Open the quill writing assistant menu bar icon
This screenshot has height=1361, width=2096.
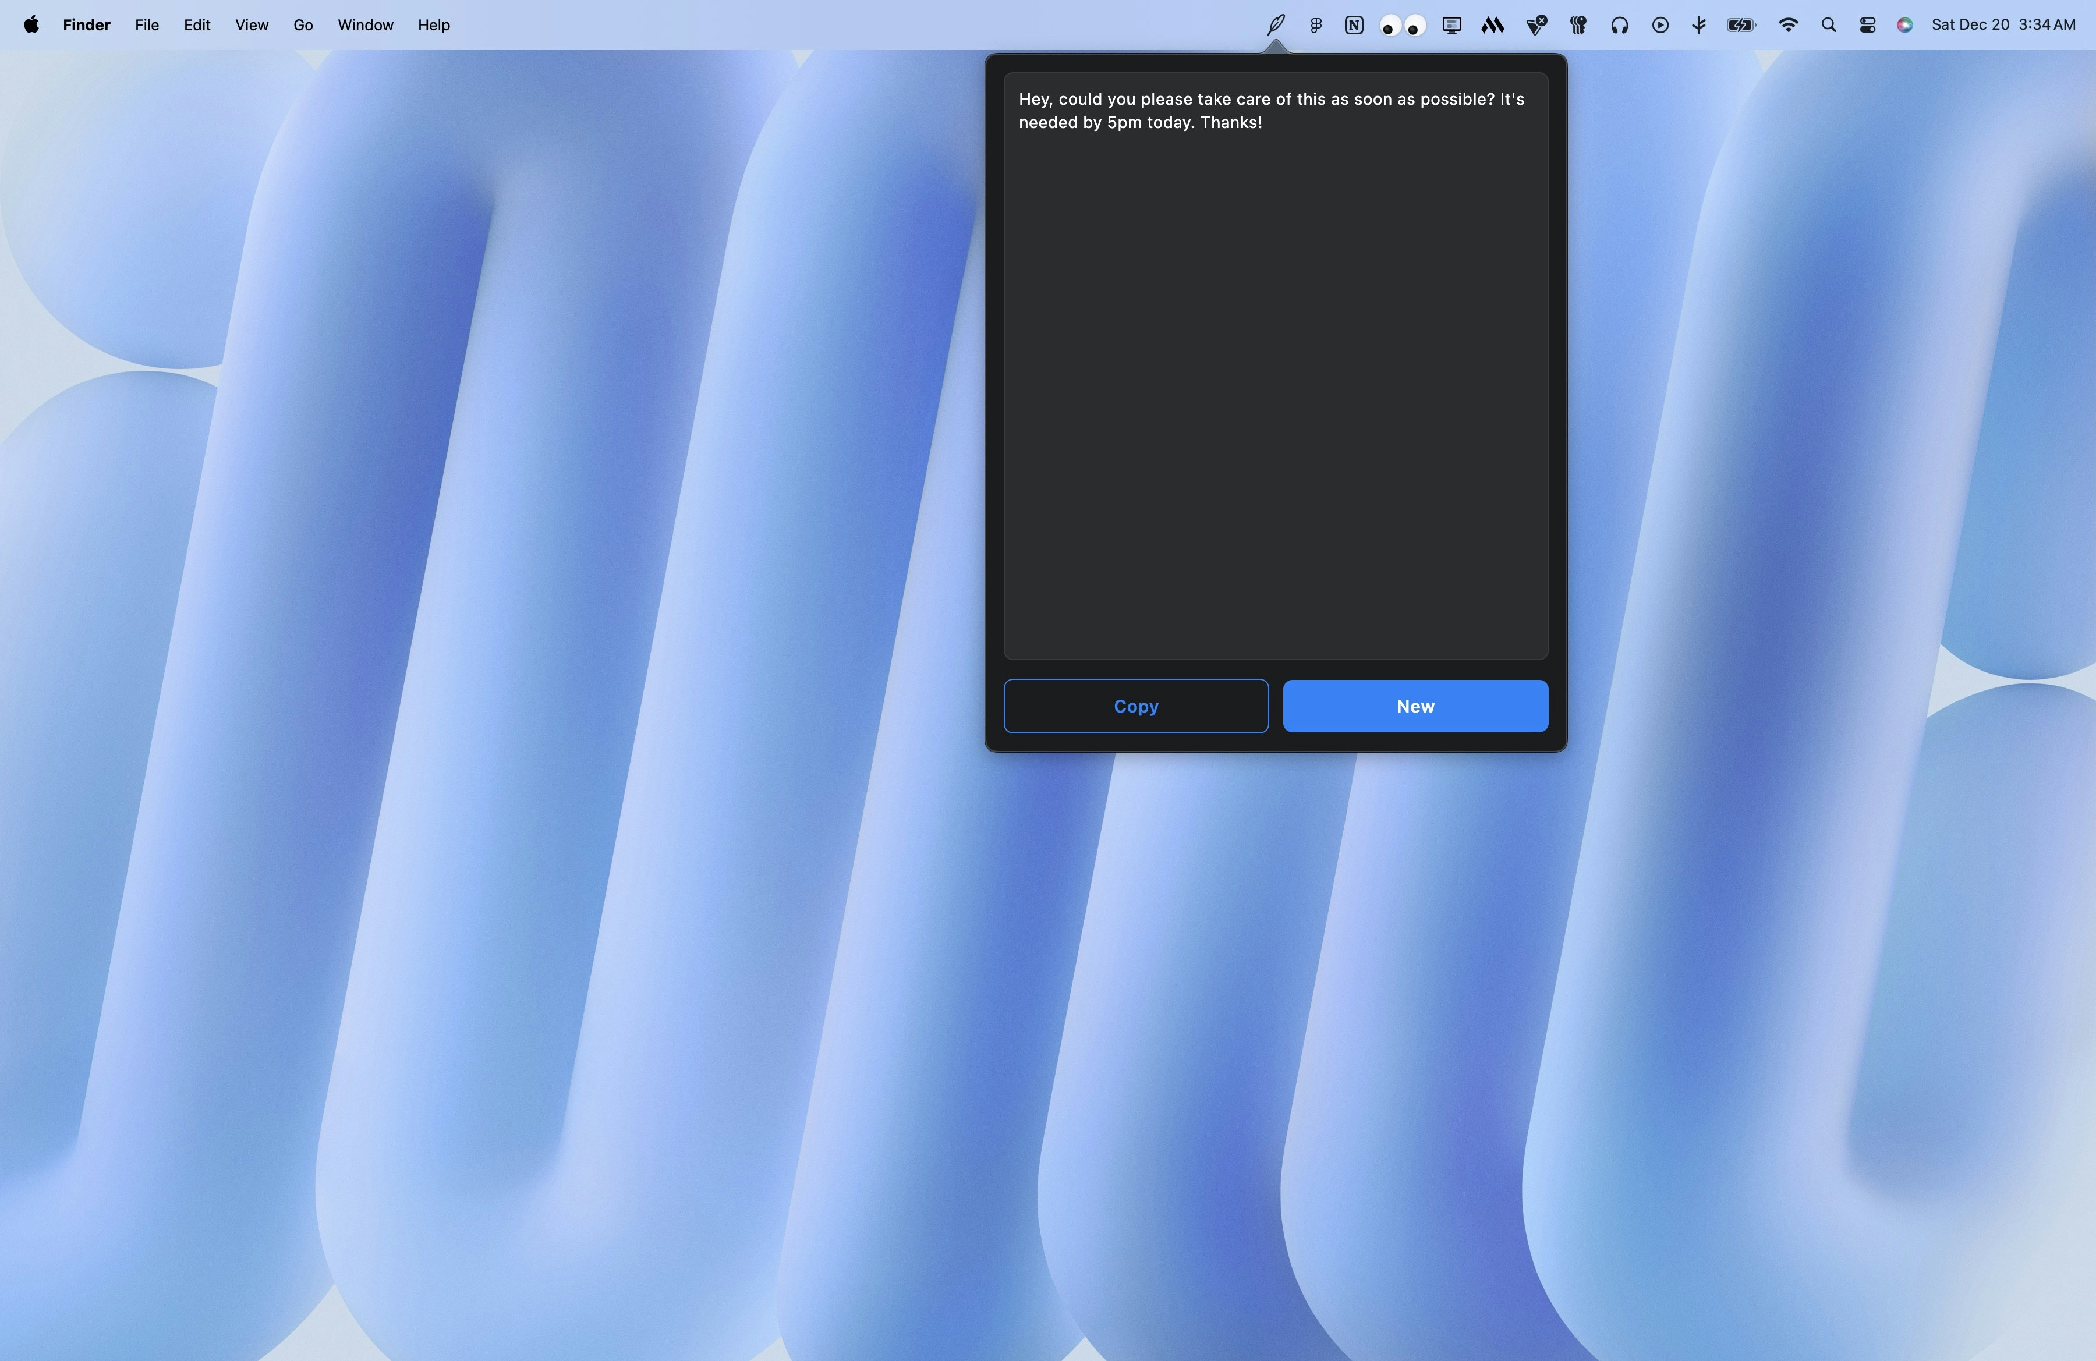pos(1275,24)
